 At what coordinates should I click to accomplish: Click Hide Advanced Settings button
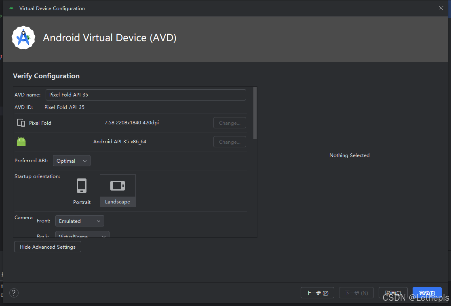47,247
